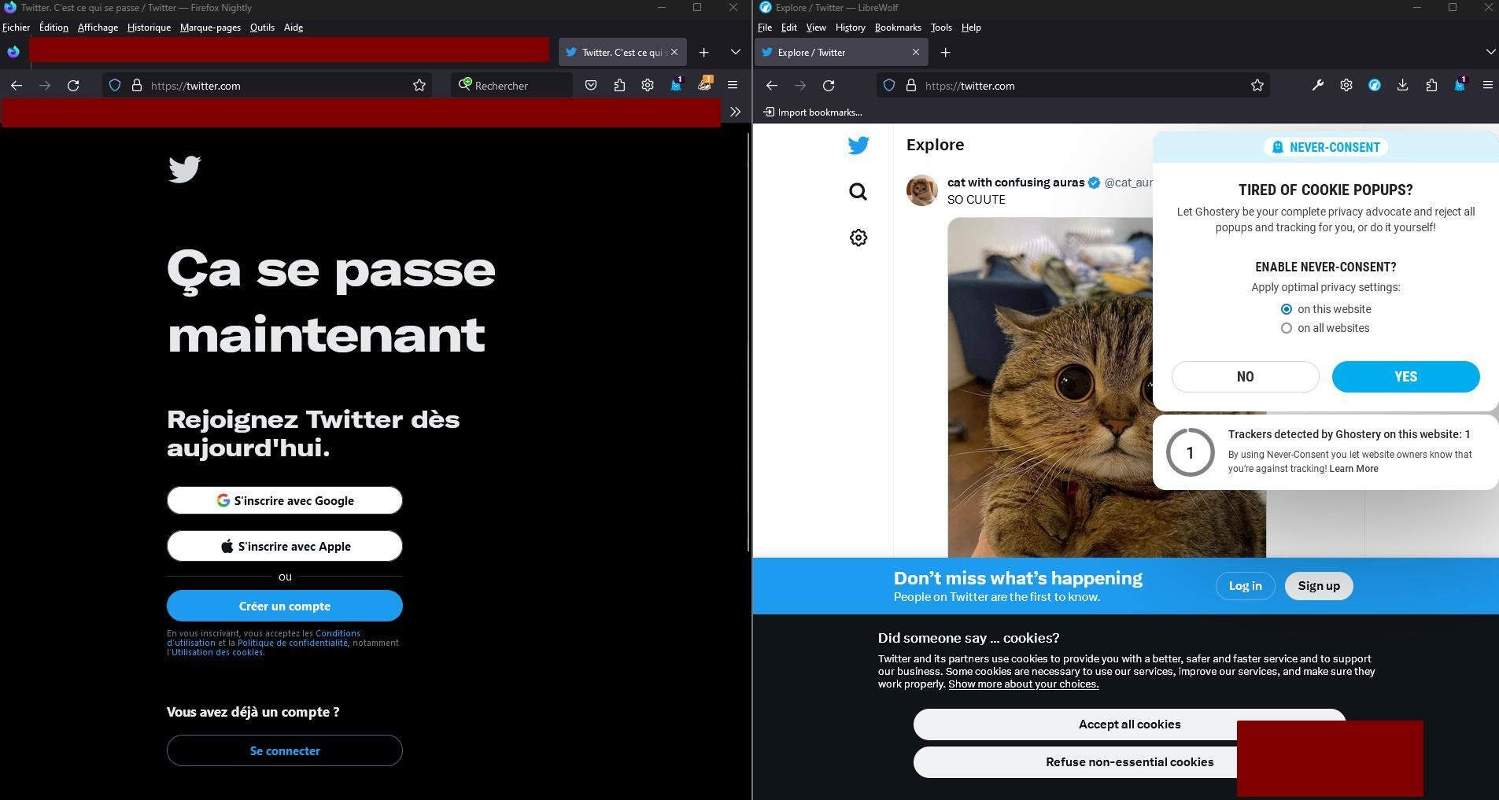Go back in LibreWolf window

[x=772, y=86]
